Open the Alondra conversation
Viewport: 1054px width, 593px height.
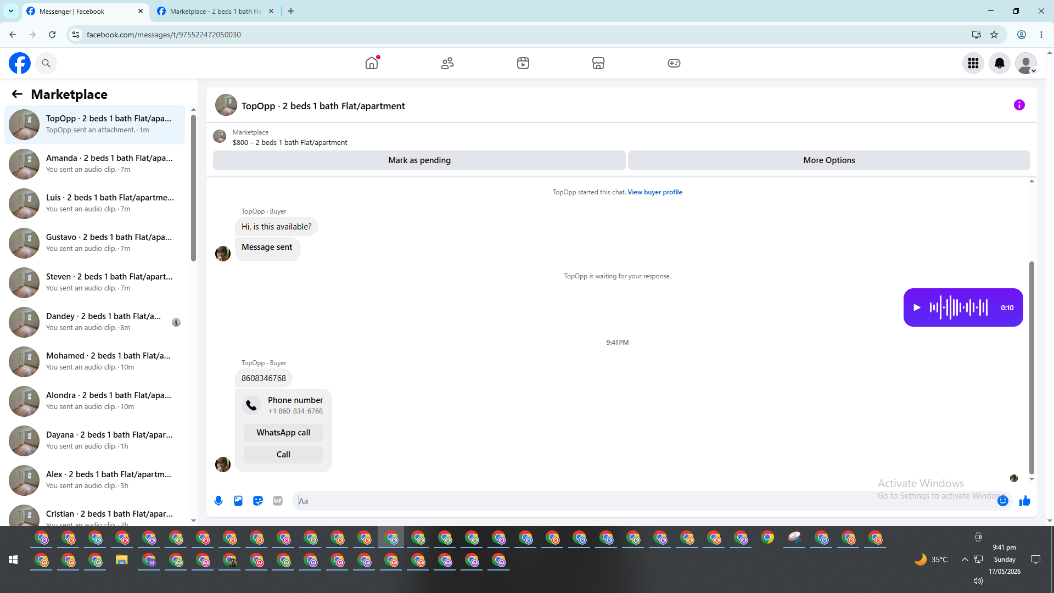[x=95, y=401]
